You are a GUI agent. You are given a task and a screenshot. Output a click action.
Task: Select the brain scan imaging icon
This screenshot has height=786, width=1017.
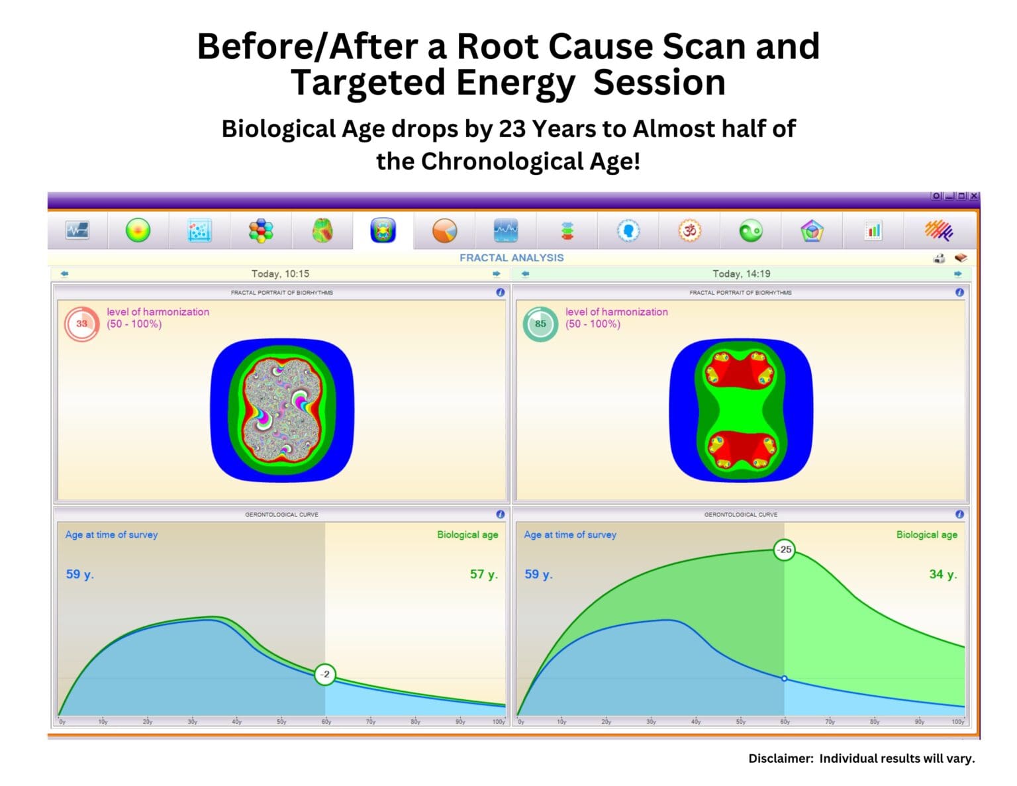pyautogui.click(x=322, y=230)
